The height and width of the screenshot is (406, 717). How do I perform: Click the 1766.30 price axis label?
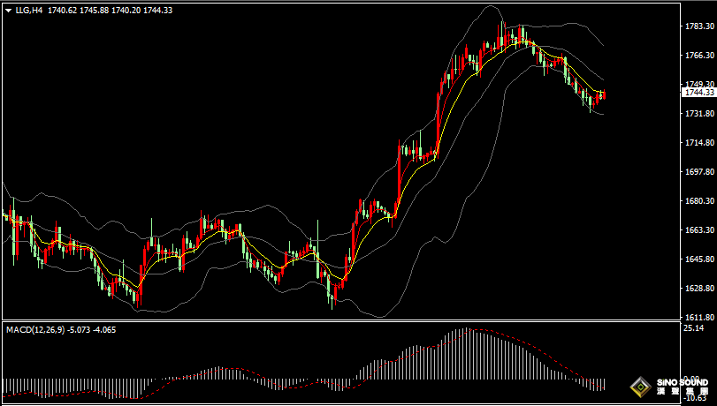[699, 56]
